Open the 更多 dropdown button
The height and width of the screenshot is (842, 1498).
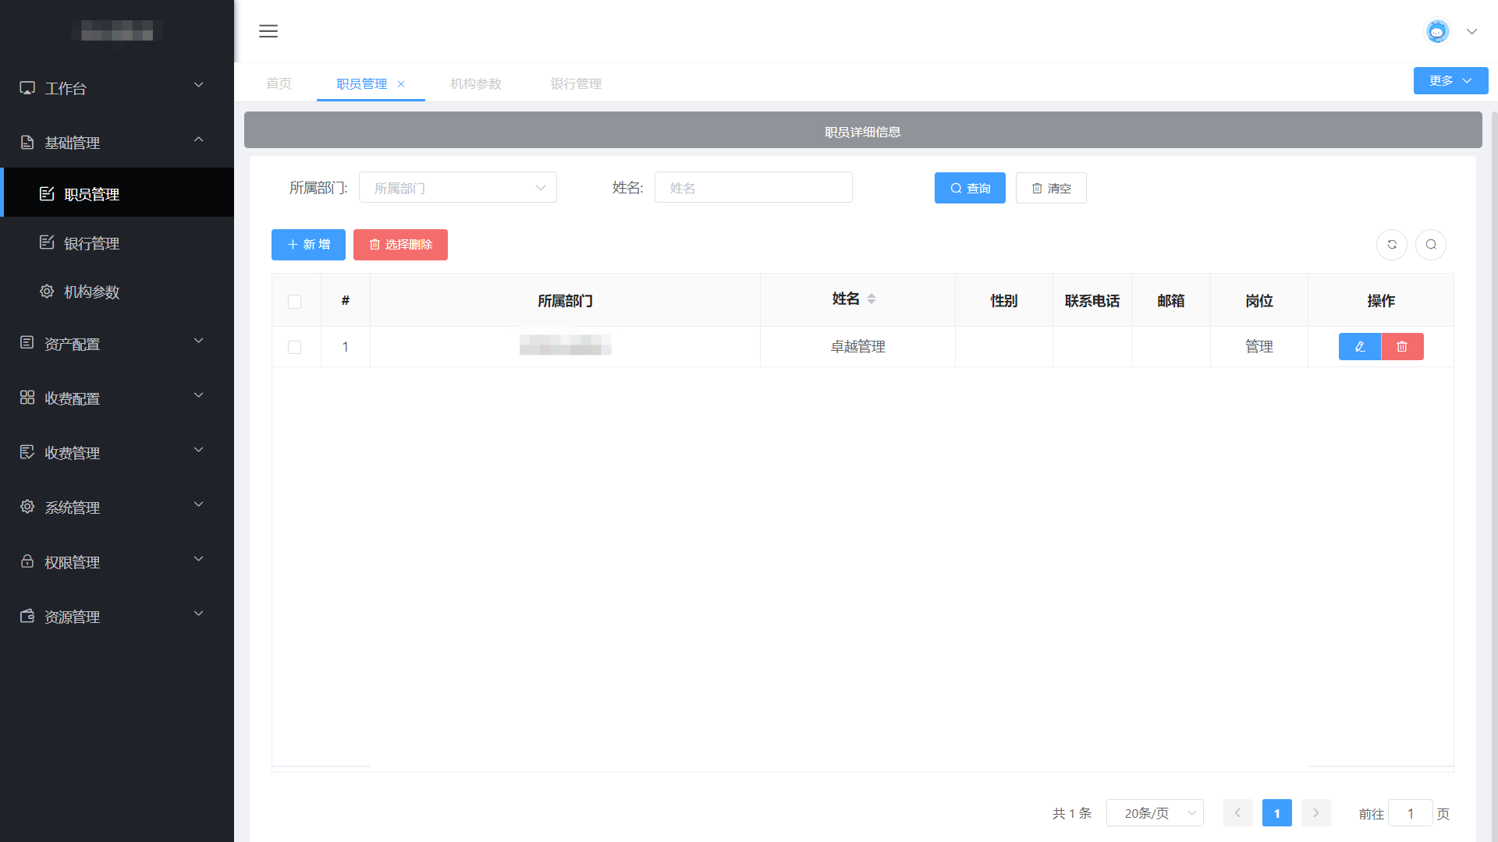coord(1450,81)
